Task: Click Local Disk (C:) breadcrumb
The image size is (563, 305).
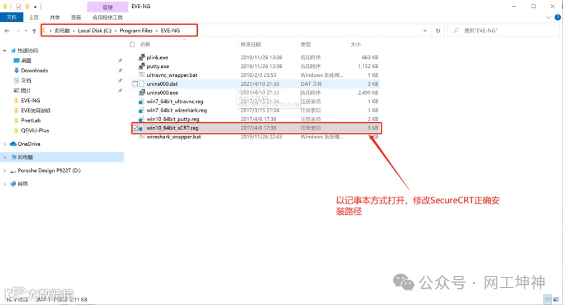Action: [95, 30]
